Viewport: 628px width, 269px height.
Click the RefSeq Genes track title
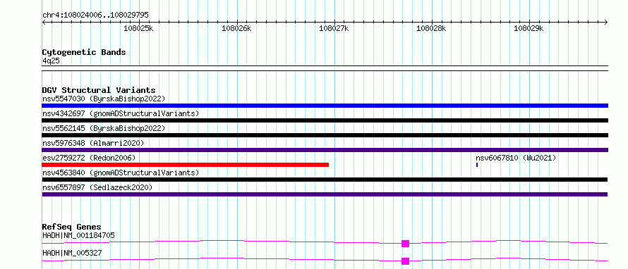(71, 227)
